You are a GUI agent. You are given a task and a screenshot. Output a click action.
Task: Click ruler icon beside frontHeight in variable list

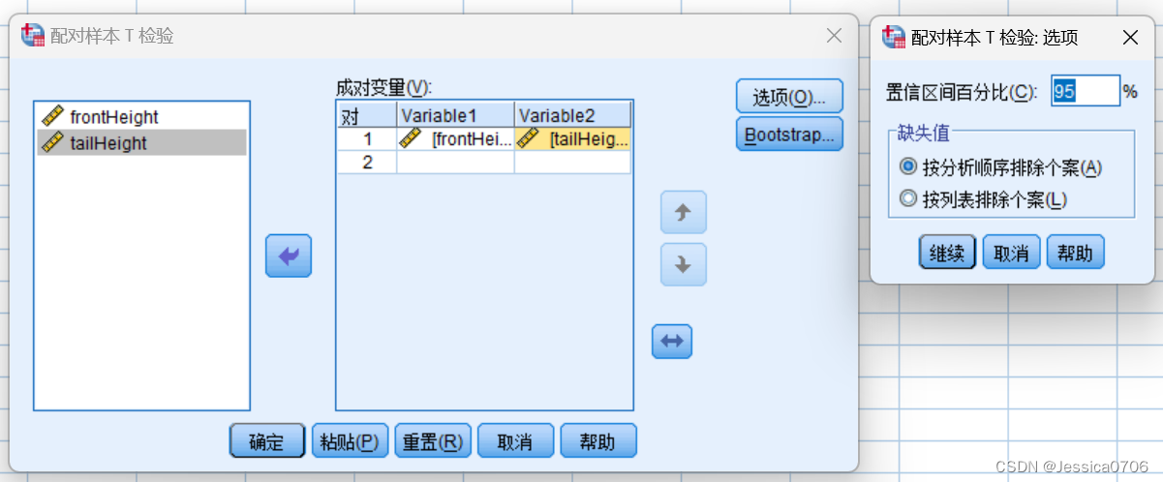(x=52, y=117)
